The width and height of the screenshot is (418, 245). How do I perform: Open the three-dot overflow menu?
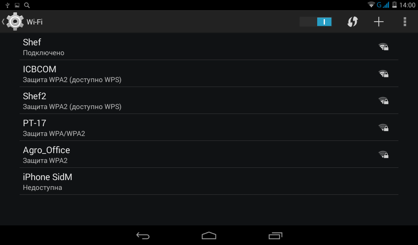[x=405, y=22]
